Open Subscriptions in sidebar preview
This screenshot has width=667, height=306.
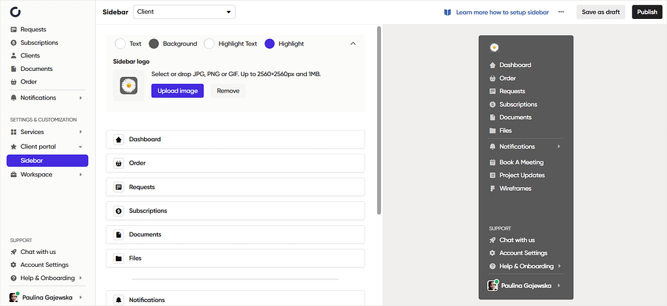(518, 105)
